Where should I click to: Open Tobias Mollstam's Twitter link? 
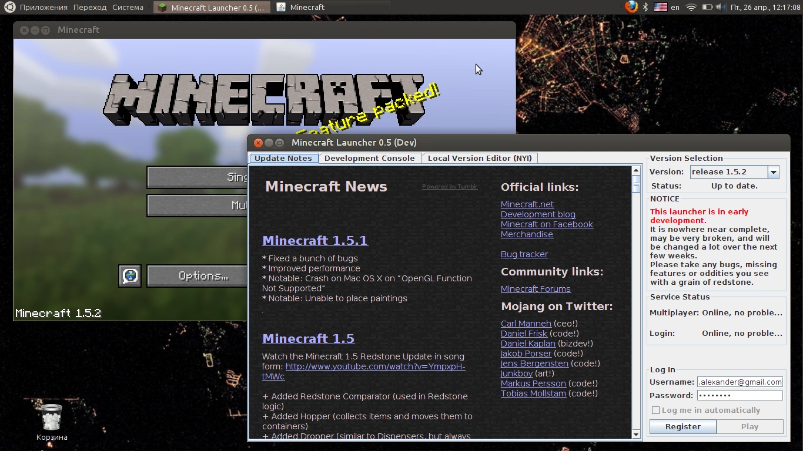[x=533, y=393]
